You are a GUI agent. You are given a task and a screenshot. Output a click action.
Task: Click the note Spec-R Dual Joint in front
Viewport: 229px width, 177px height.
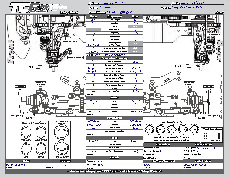(109, 55)
